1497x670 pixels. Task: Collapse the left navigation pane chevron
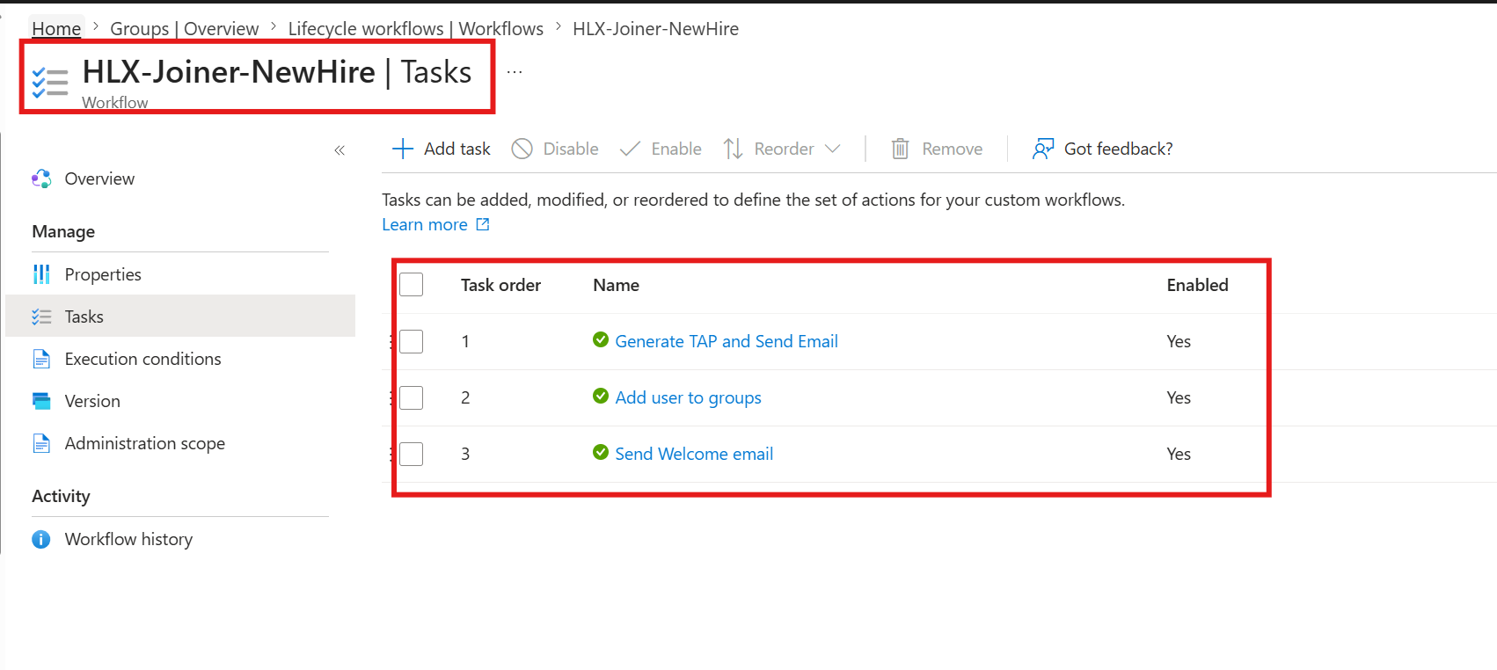coord(340,150)
